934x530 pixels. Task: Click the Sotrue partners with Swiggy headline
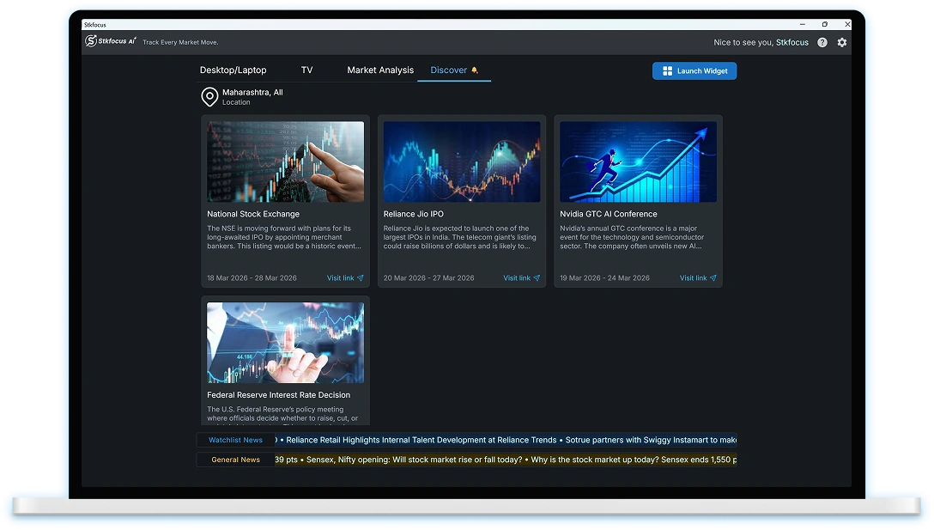651,440
